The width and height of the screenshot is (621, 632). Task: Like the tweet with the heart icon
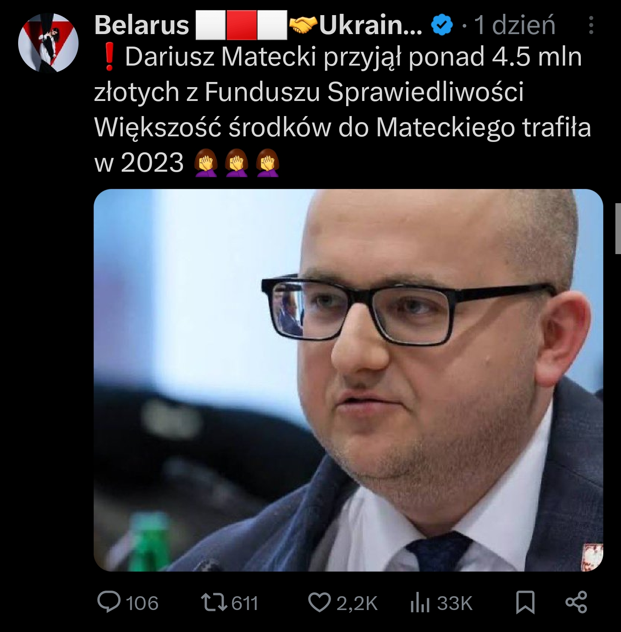(319, 603)
